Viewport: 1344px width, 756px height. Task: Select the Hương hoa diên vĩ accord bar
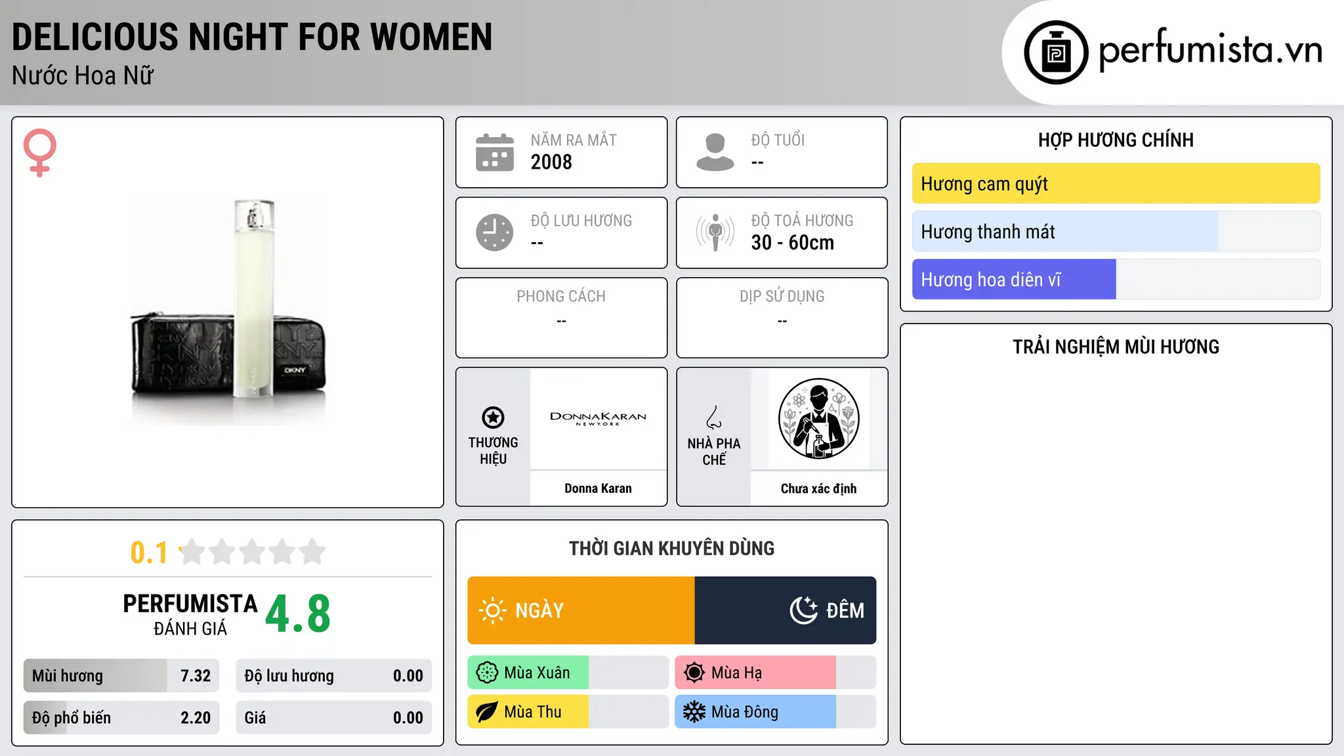coord(1116,280)
